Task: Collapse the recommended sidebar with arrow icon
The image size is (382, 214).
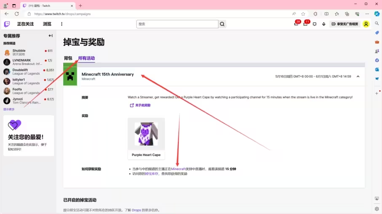Action: [51, 35]
